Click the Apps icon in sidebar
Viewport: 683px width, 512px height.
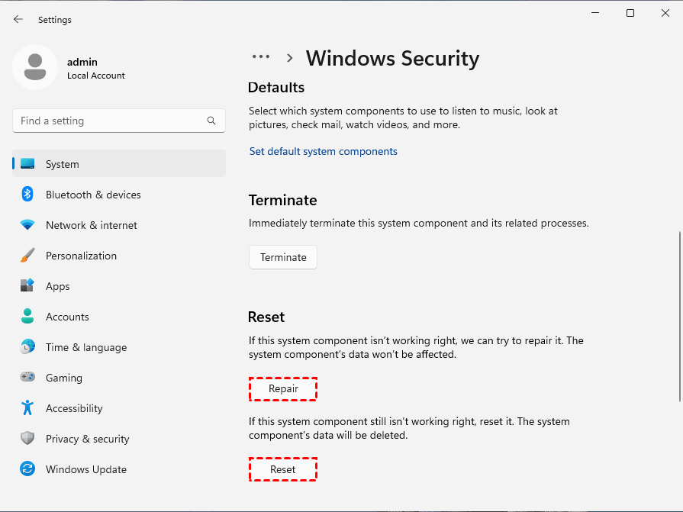[x=27, y=286]
